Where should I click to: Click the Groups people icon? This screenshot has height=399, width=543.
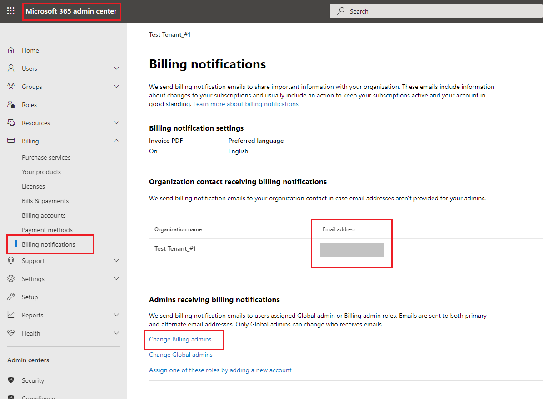click(11, 86)
